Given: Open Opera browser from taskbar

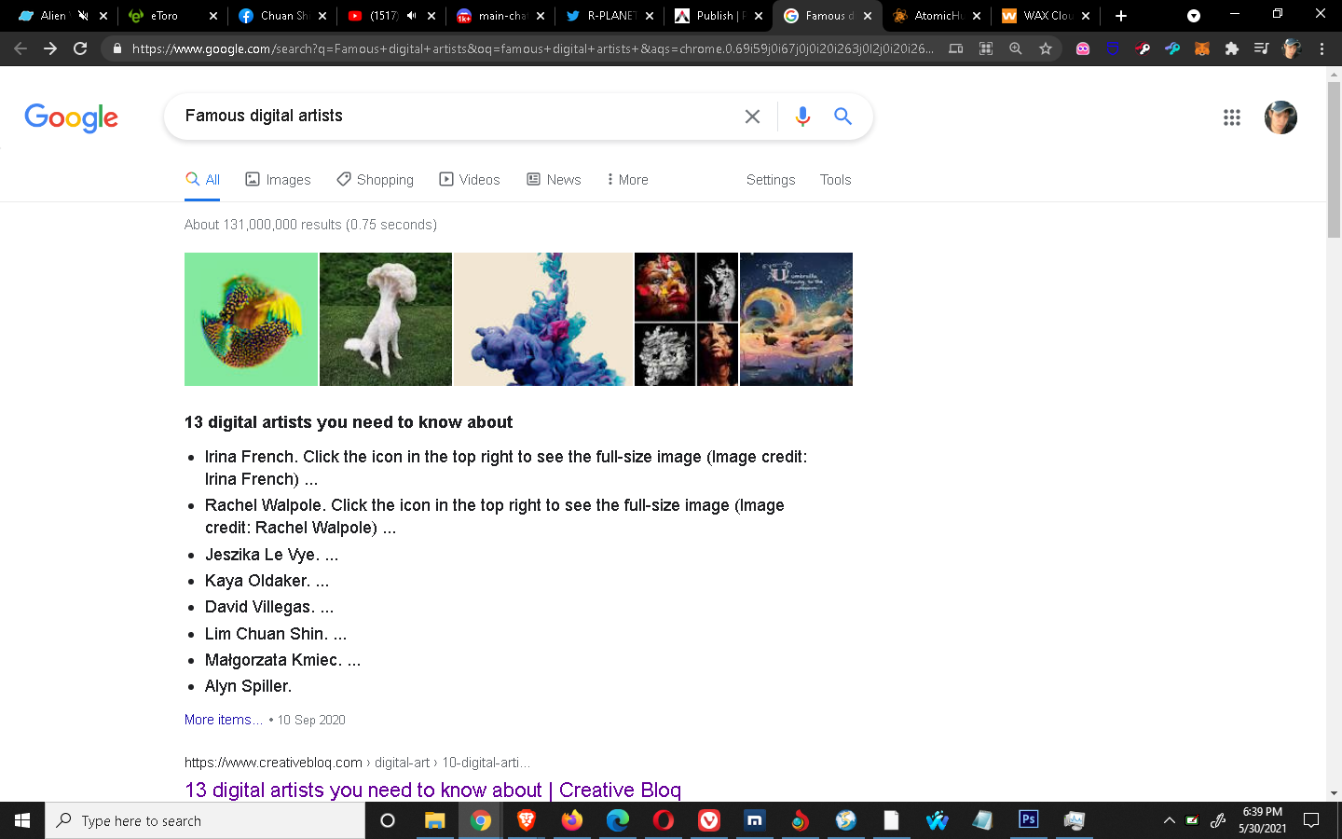Looking at the screenshot, I should pos(663,820).
